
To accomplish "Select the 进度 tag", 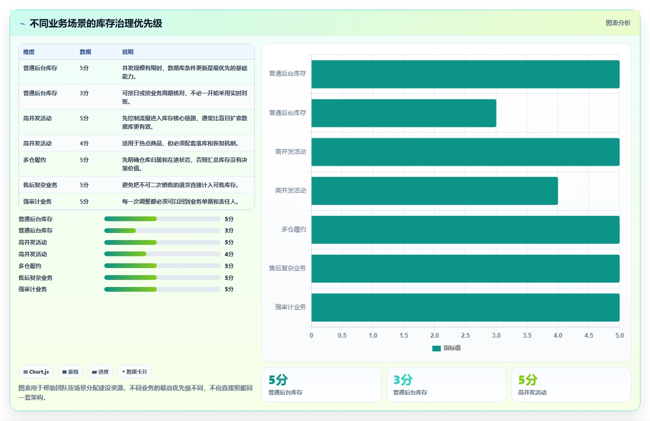I will [100, 372].
